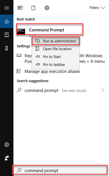Click the Feedback person icon
The height and width of the screenshot is (176, 109).
[7, 158]
